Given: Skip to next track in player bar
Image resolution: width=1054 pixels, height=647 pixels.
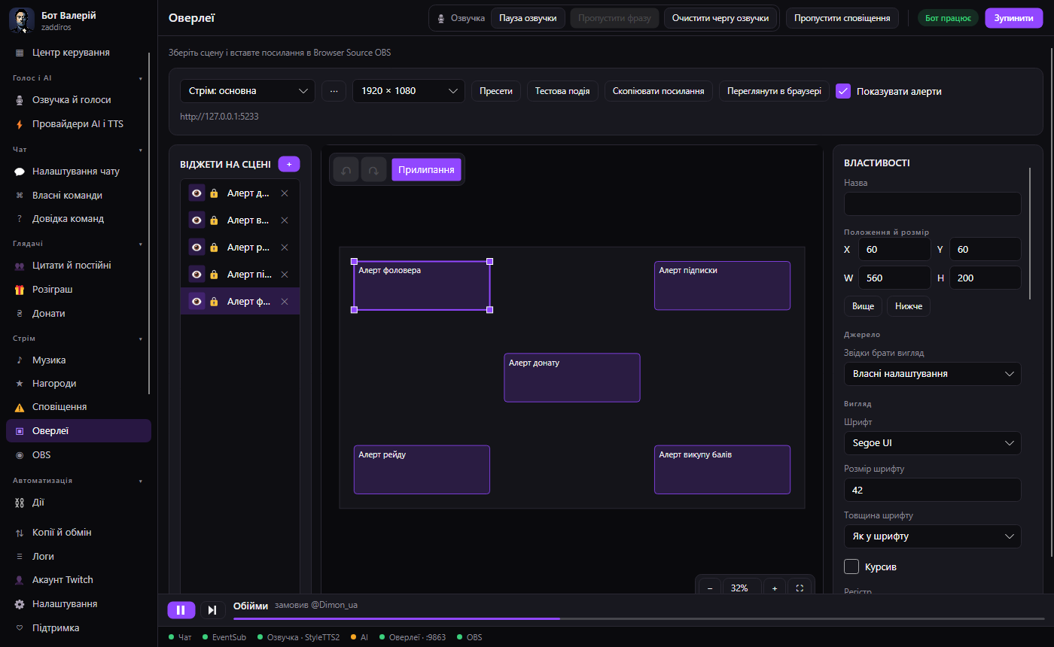Looking at the screenshot, I should pos(212,610).
